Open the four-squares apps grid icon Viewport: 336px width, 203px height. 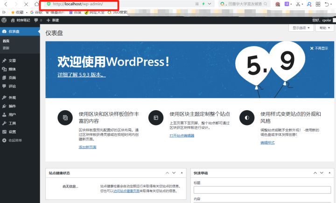tap(318, 4)
